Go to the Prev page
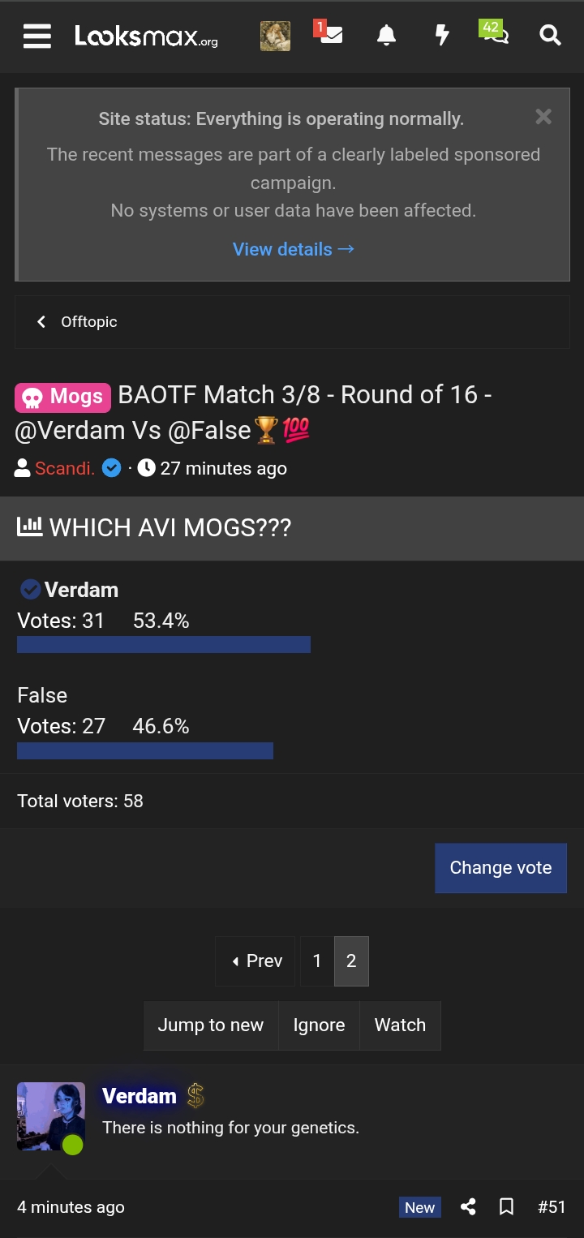Viewport: 584px width, 1238px height. [255, 961]
